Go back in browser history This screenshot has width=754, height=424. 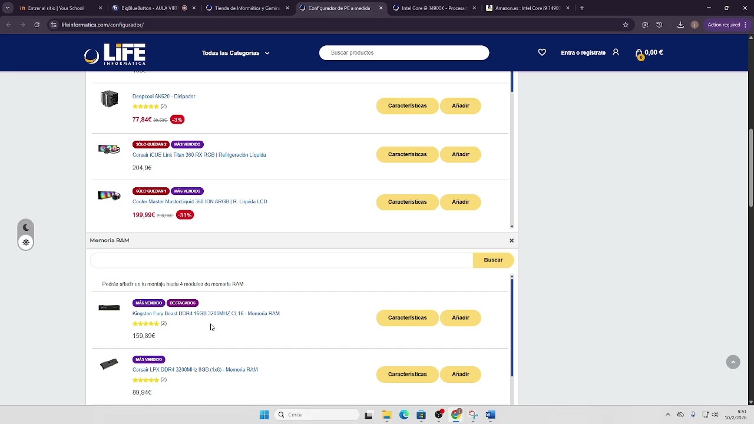pos(9,25)
